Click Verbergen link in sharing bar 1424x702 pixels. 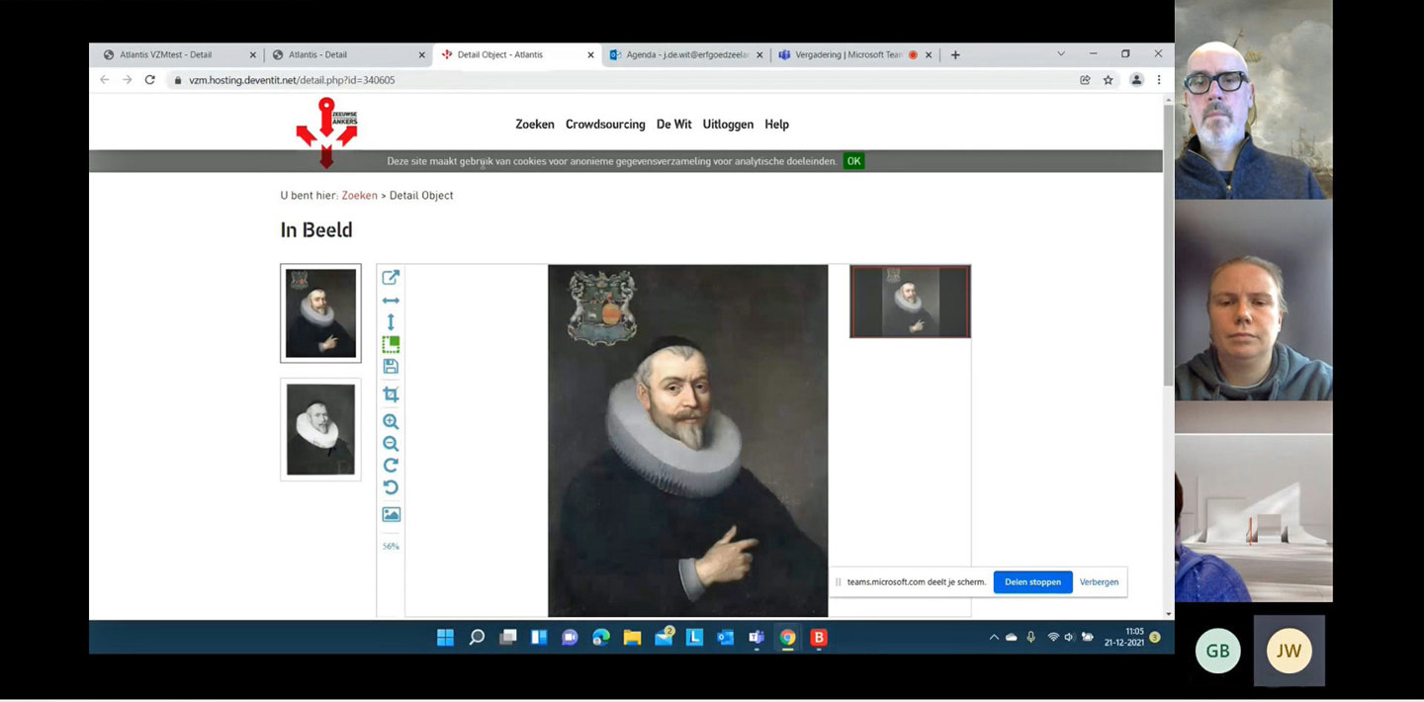(1099, 582)
